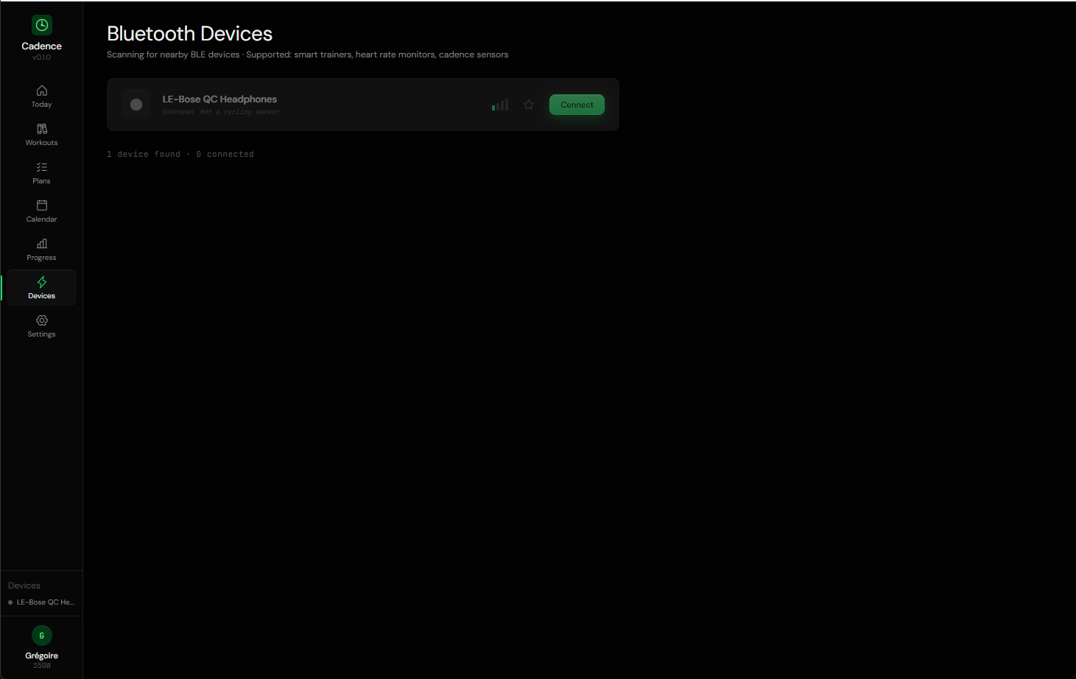Open the Grégoire profile avatar
Viewport: 1076px width, 679px height.
point(42,636)
